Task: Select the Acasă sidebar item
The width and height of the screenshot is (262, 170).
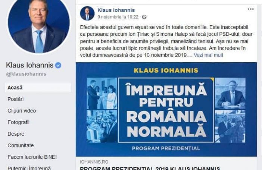Action: (38, 88)
